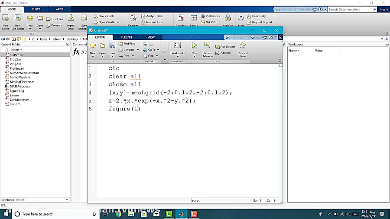Click the Find button in editor
The width and height of the screenshot is (390, 219).
(149, 56)
